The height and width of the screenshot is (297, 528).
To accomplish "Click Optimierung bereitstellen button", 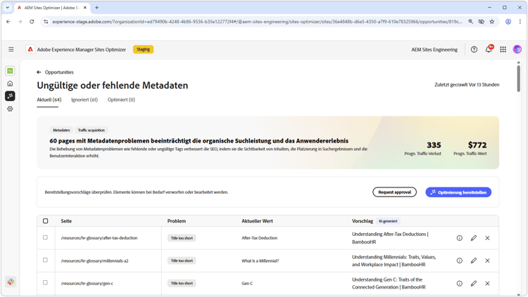I will [x=458, y=192].
